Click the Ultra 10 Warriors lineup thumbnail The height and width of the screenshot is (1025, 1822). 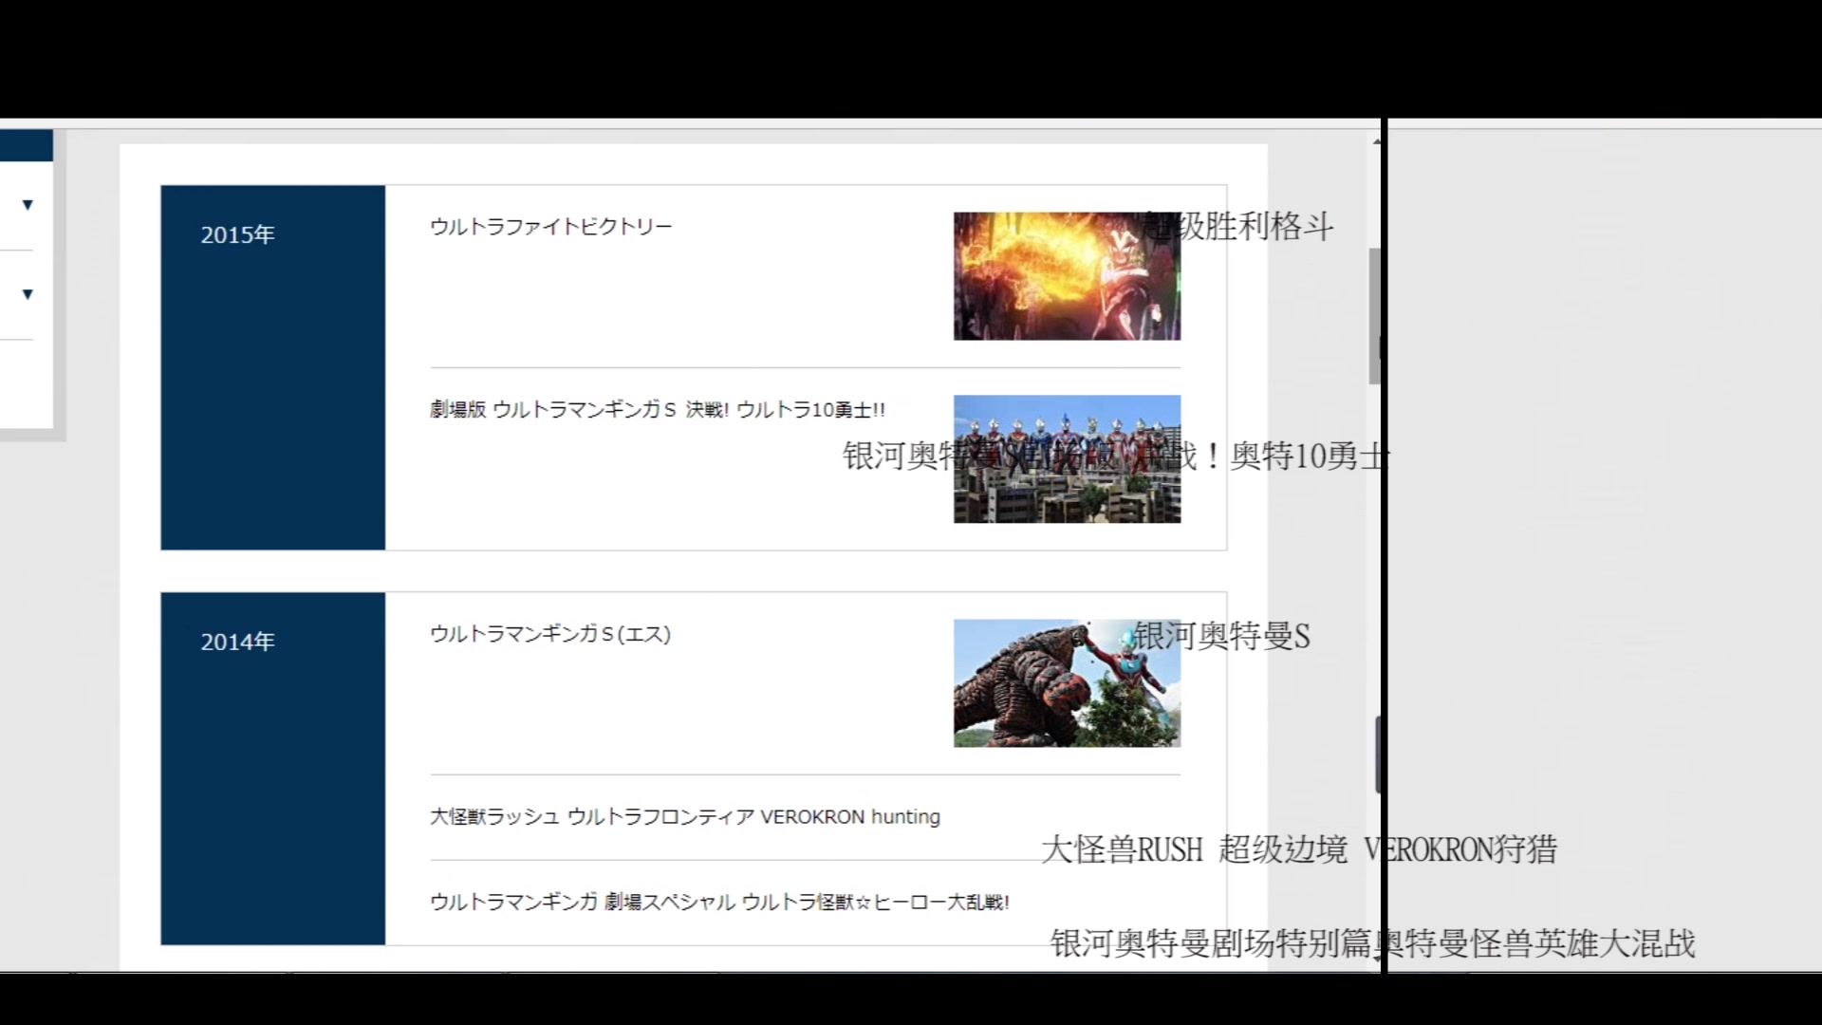tap(1067, 459)
